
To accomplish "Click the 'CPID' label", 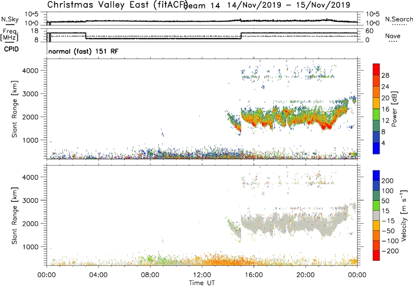I will (11, 49).
